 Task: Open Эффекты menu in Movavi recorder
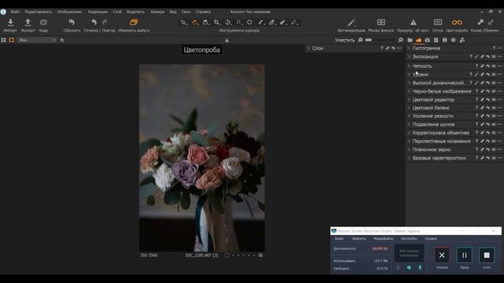(x=359, y=238)
